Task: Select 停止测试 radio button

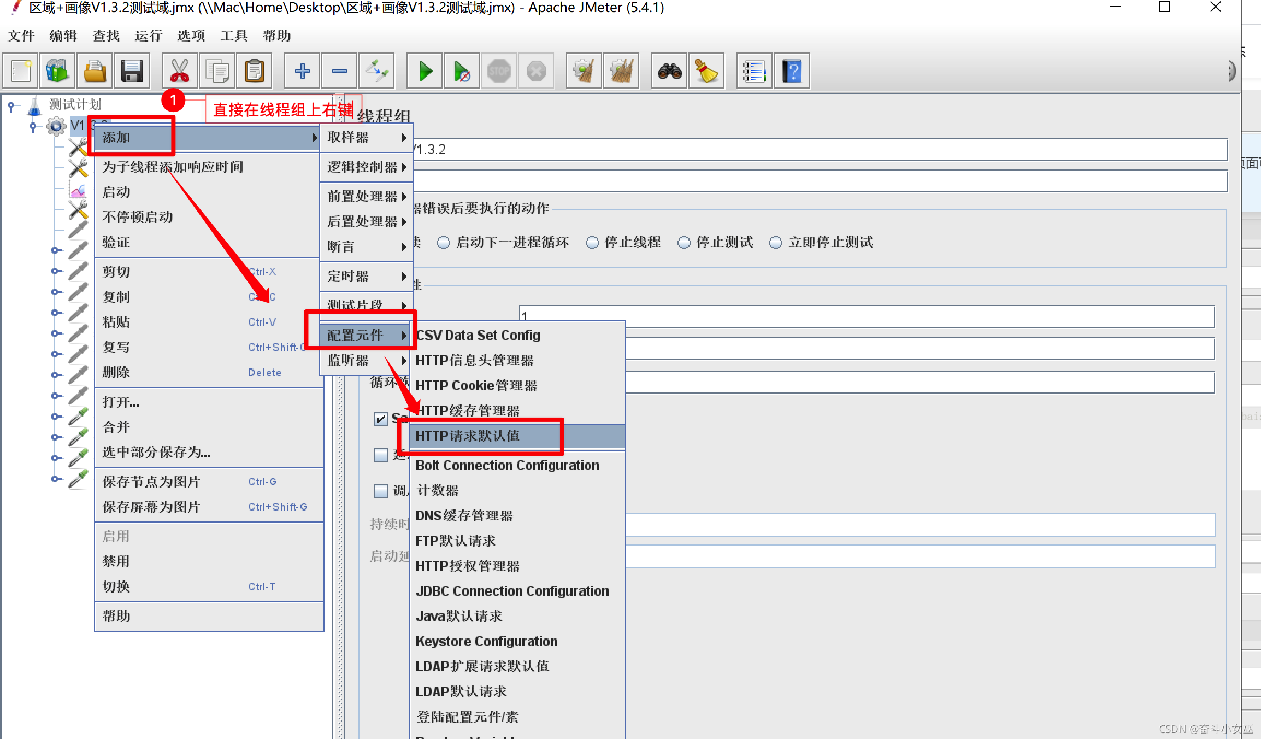Action: (684, 243)
